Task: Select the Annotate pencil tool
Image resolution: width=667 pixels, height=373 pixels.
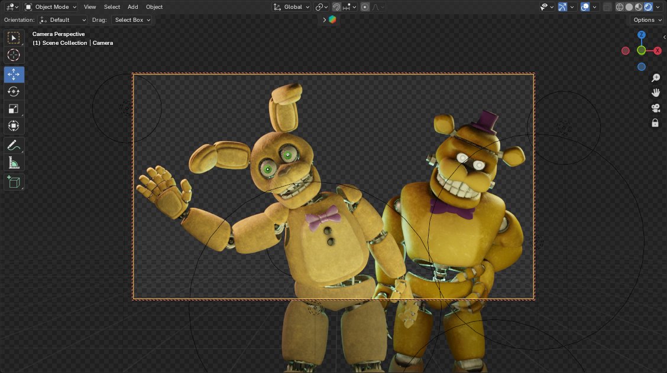Action: pos(14,146)
